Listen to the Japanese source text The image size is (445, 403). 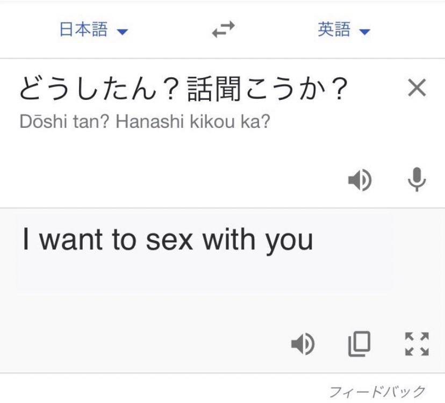pos(360,180)
